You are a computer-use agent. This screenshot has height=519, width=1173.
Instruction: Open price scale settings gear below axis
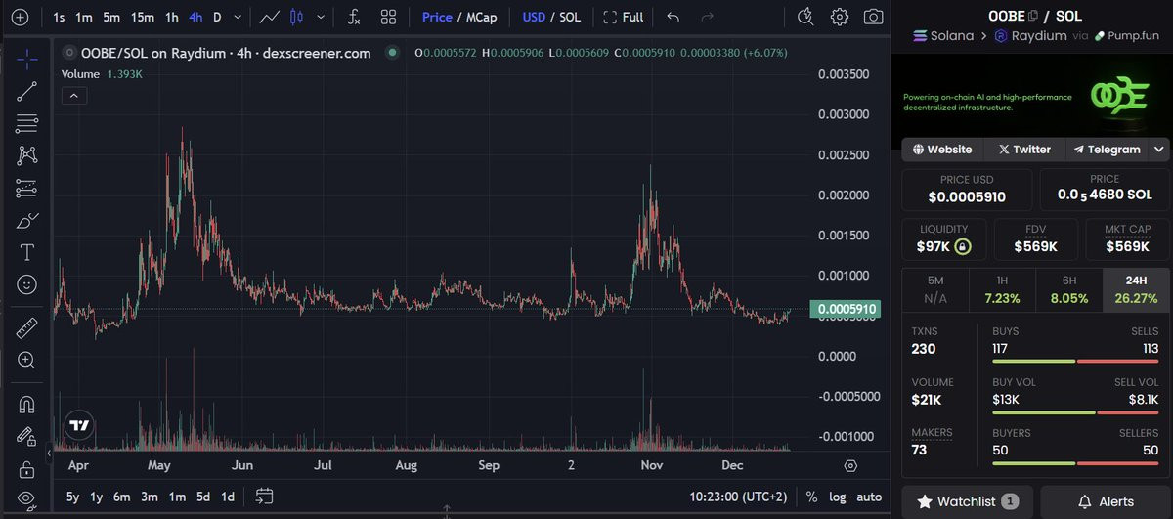click(850, 465)
